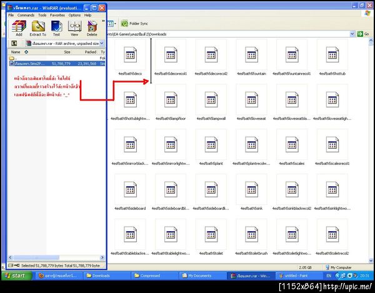
Task: Open the Options menu in WinRAR
Action: click(x=74, y=15)
